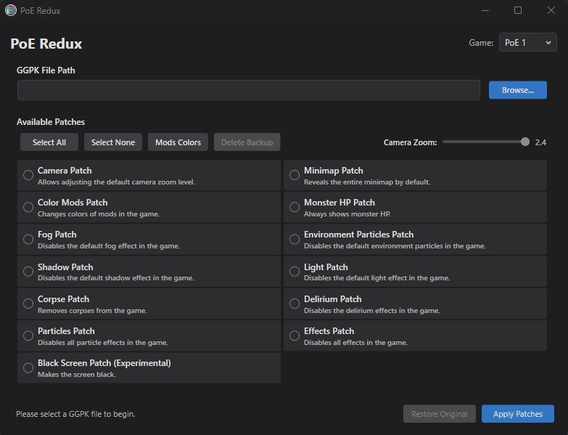
Task: Enable Black Screen Patch (Experimental) toggle
Action: (28, 368)
